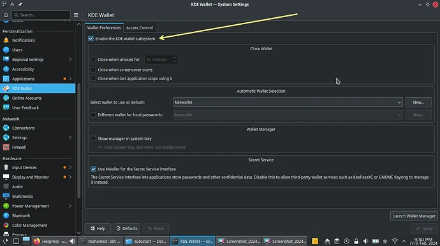This screenshot has width=440, height=246.
Task: Open Color Management settings
Action: click(38, 225)
